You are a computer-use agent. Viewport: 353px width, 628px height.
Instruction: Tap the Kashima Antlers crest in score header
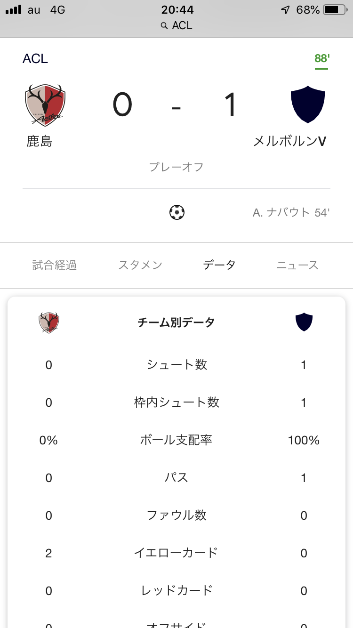[x=45, y=105]
